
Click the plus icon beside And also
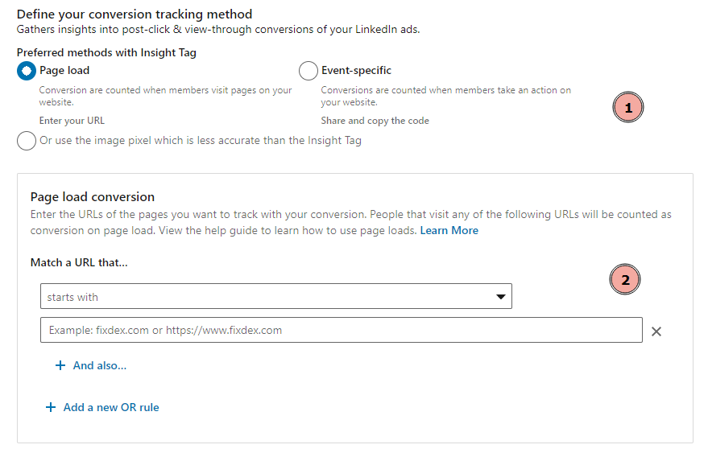click(x=60, y=365)
